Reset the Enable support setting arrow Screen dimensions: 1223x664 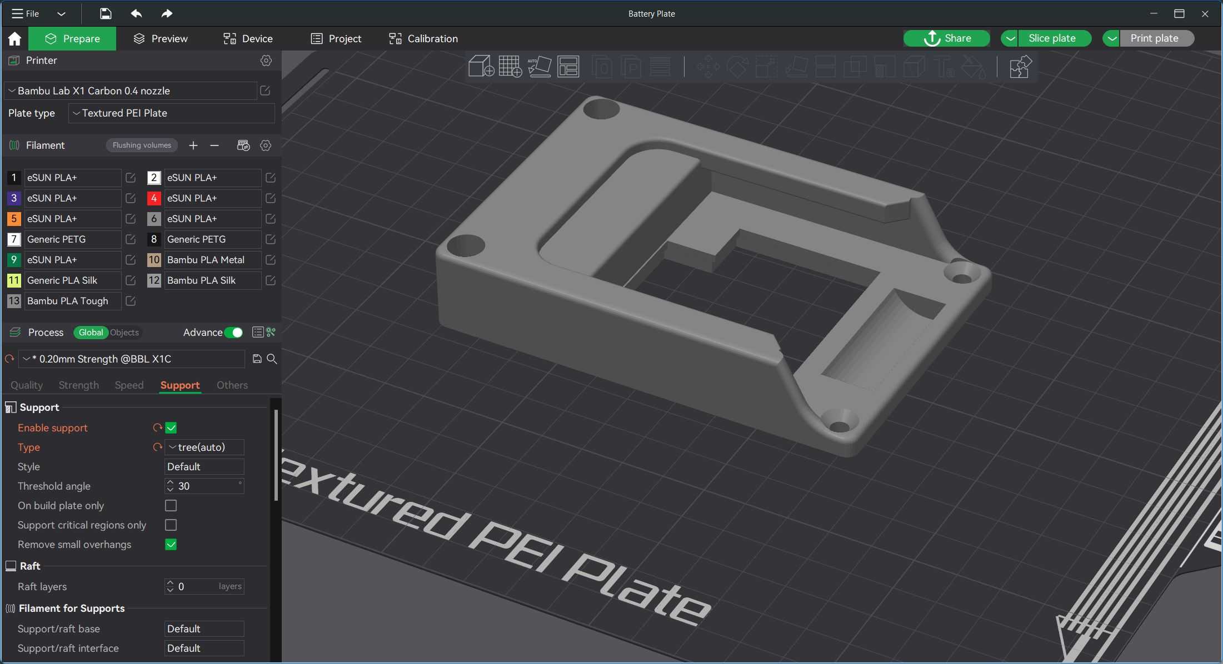pyautogui.click(x=158, y=427)
